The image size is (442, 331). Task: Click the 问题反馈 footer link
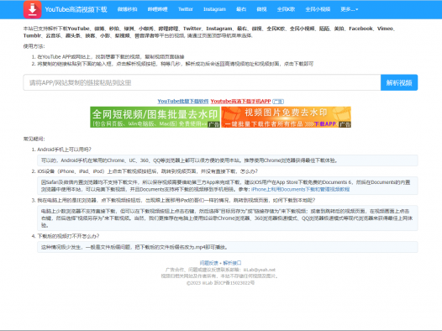(209, 263)
